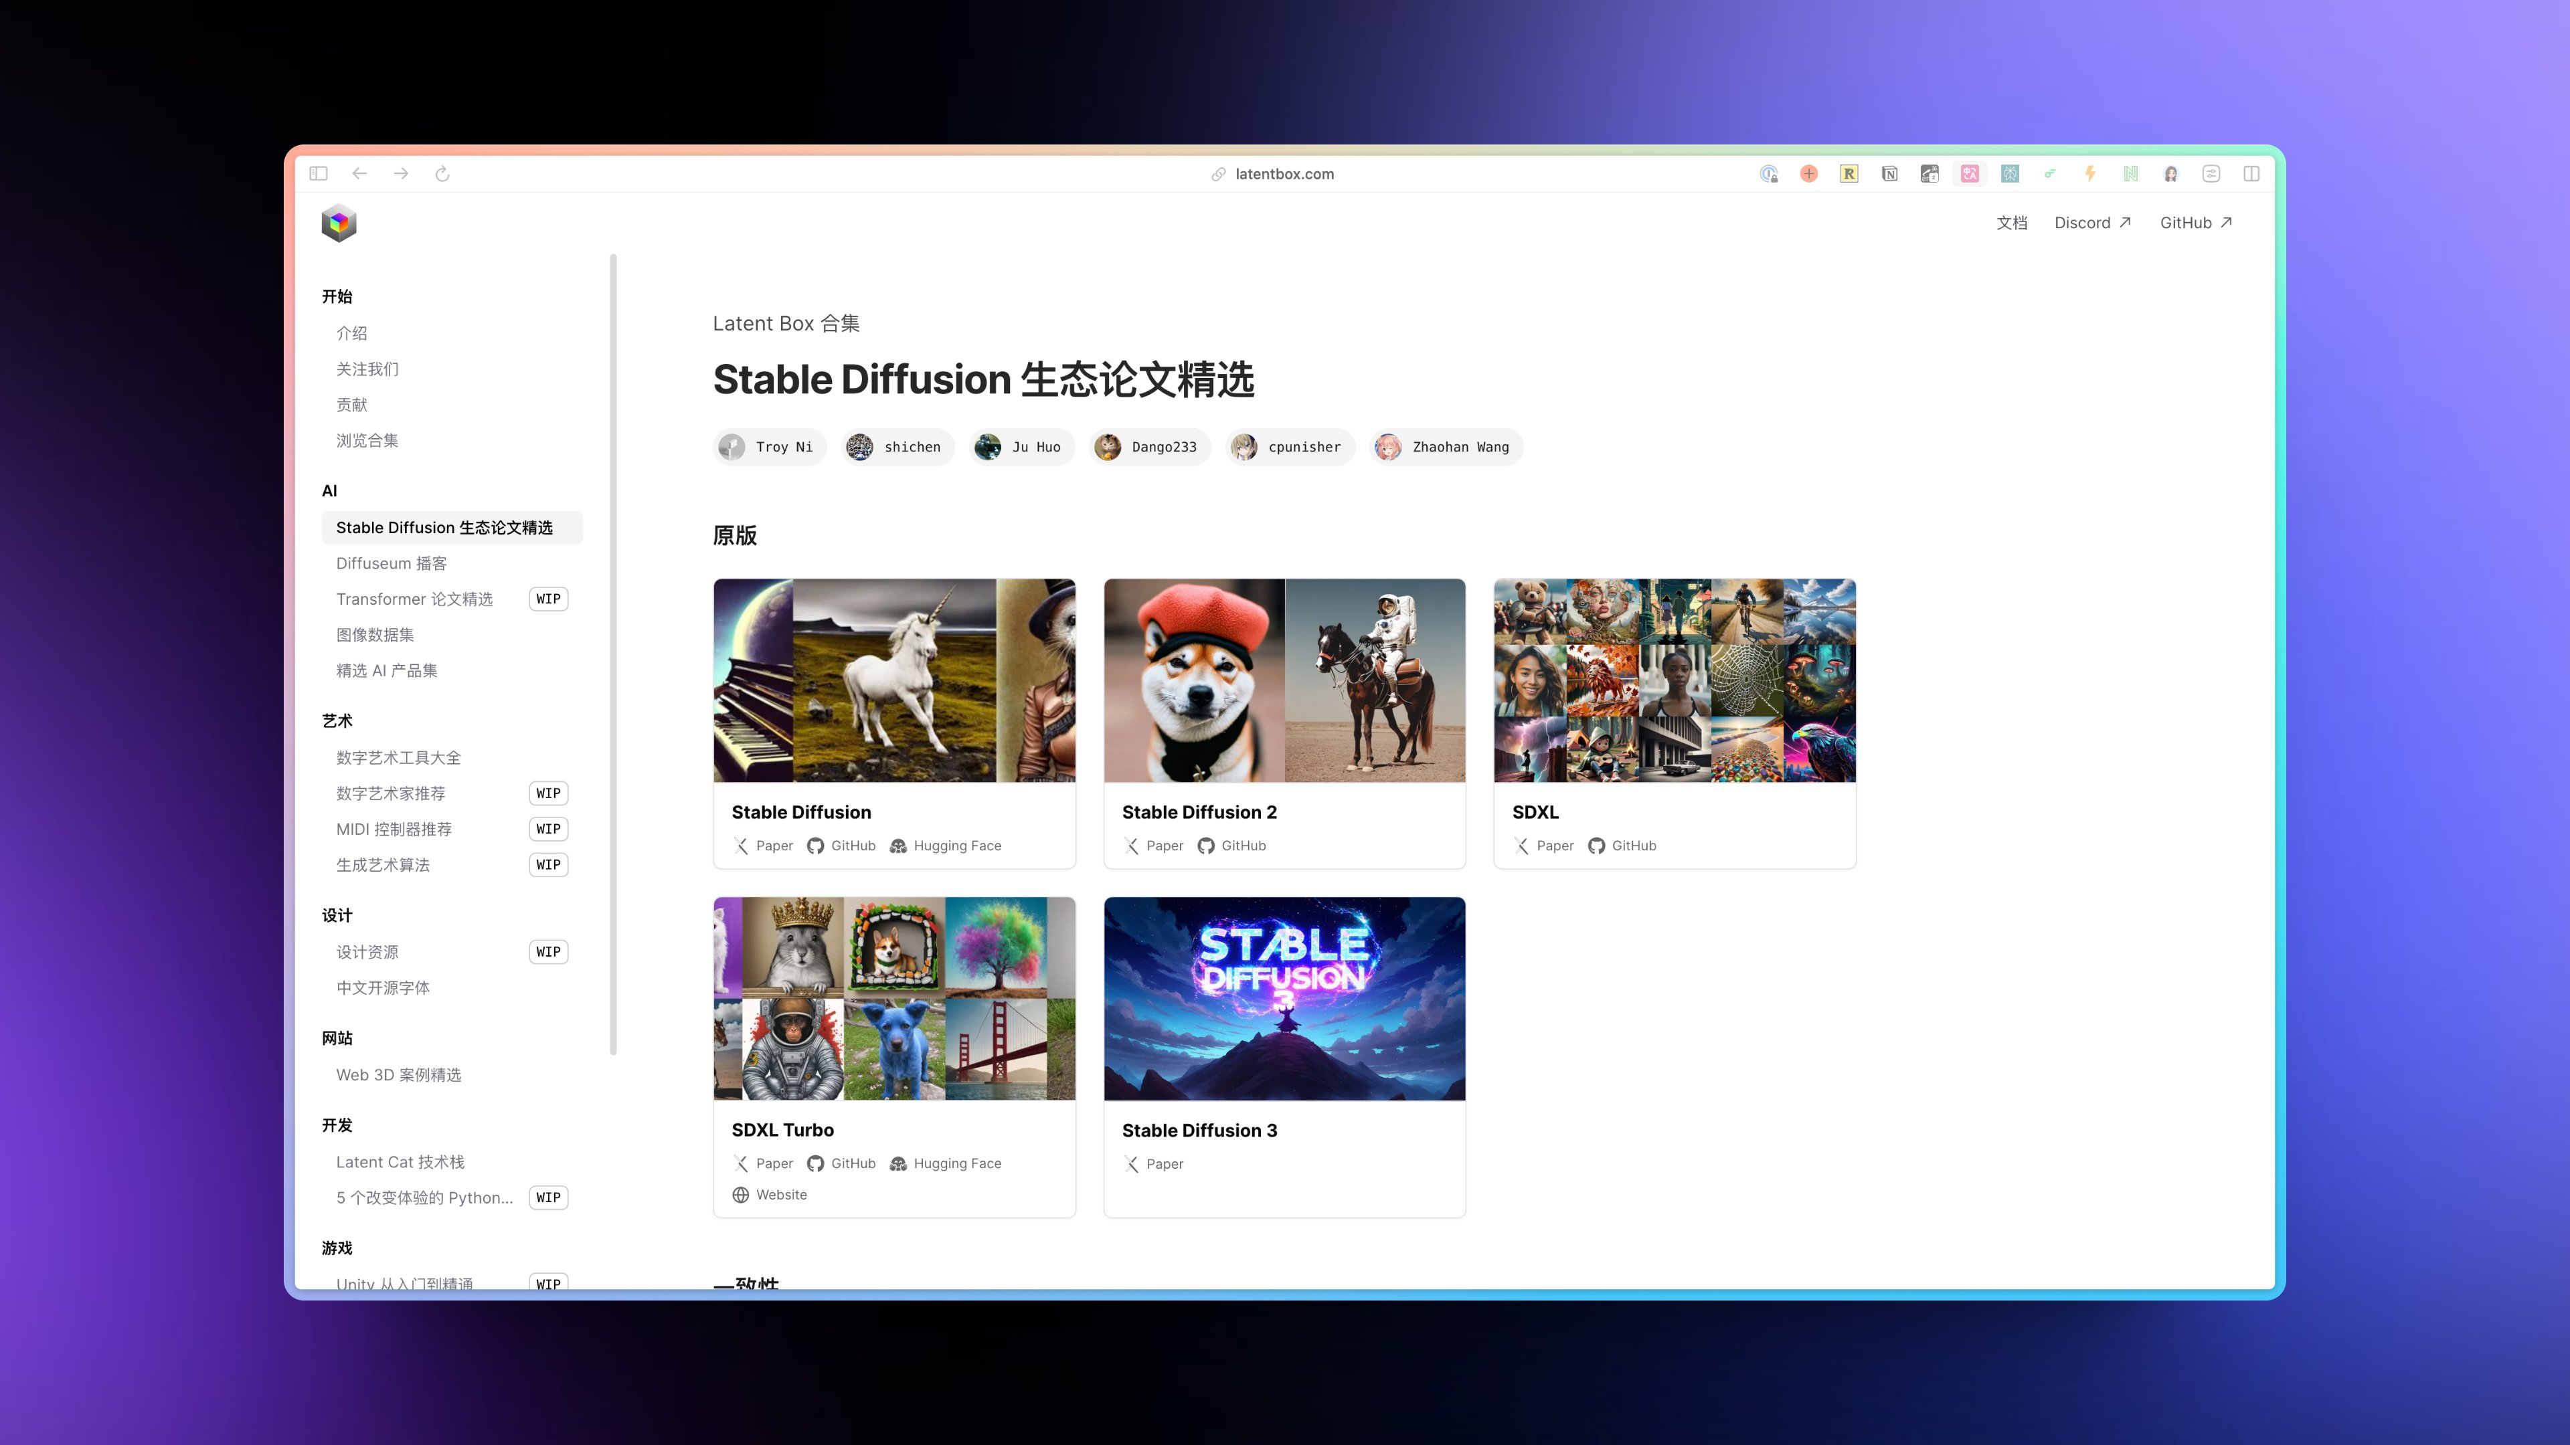Open split view icon in toolbar
Viewport: 2570px width, 1445px height.
pyautogui.click(x=2251, y=173)
